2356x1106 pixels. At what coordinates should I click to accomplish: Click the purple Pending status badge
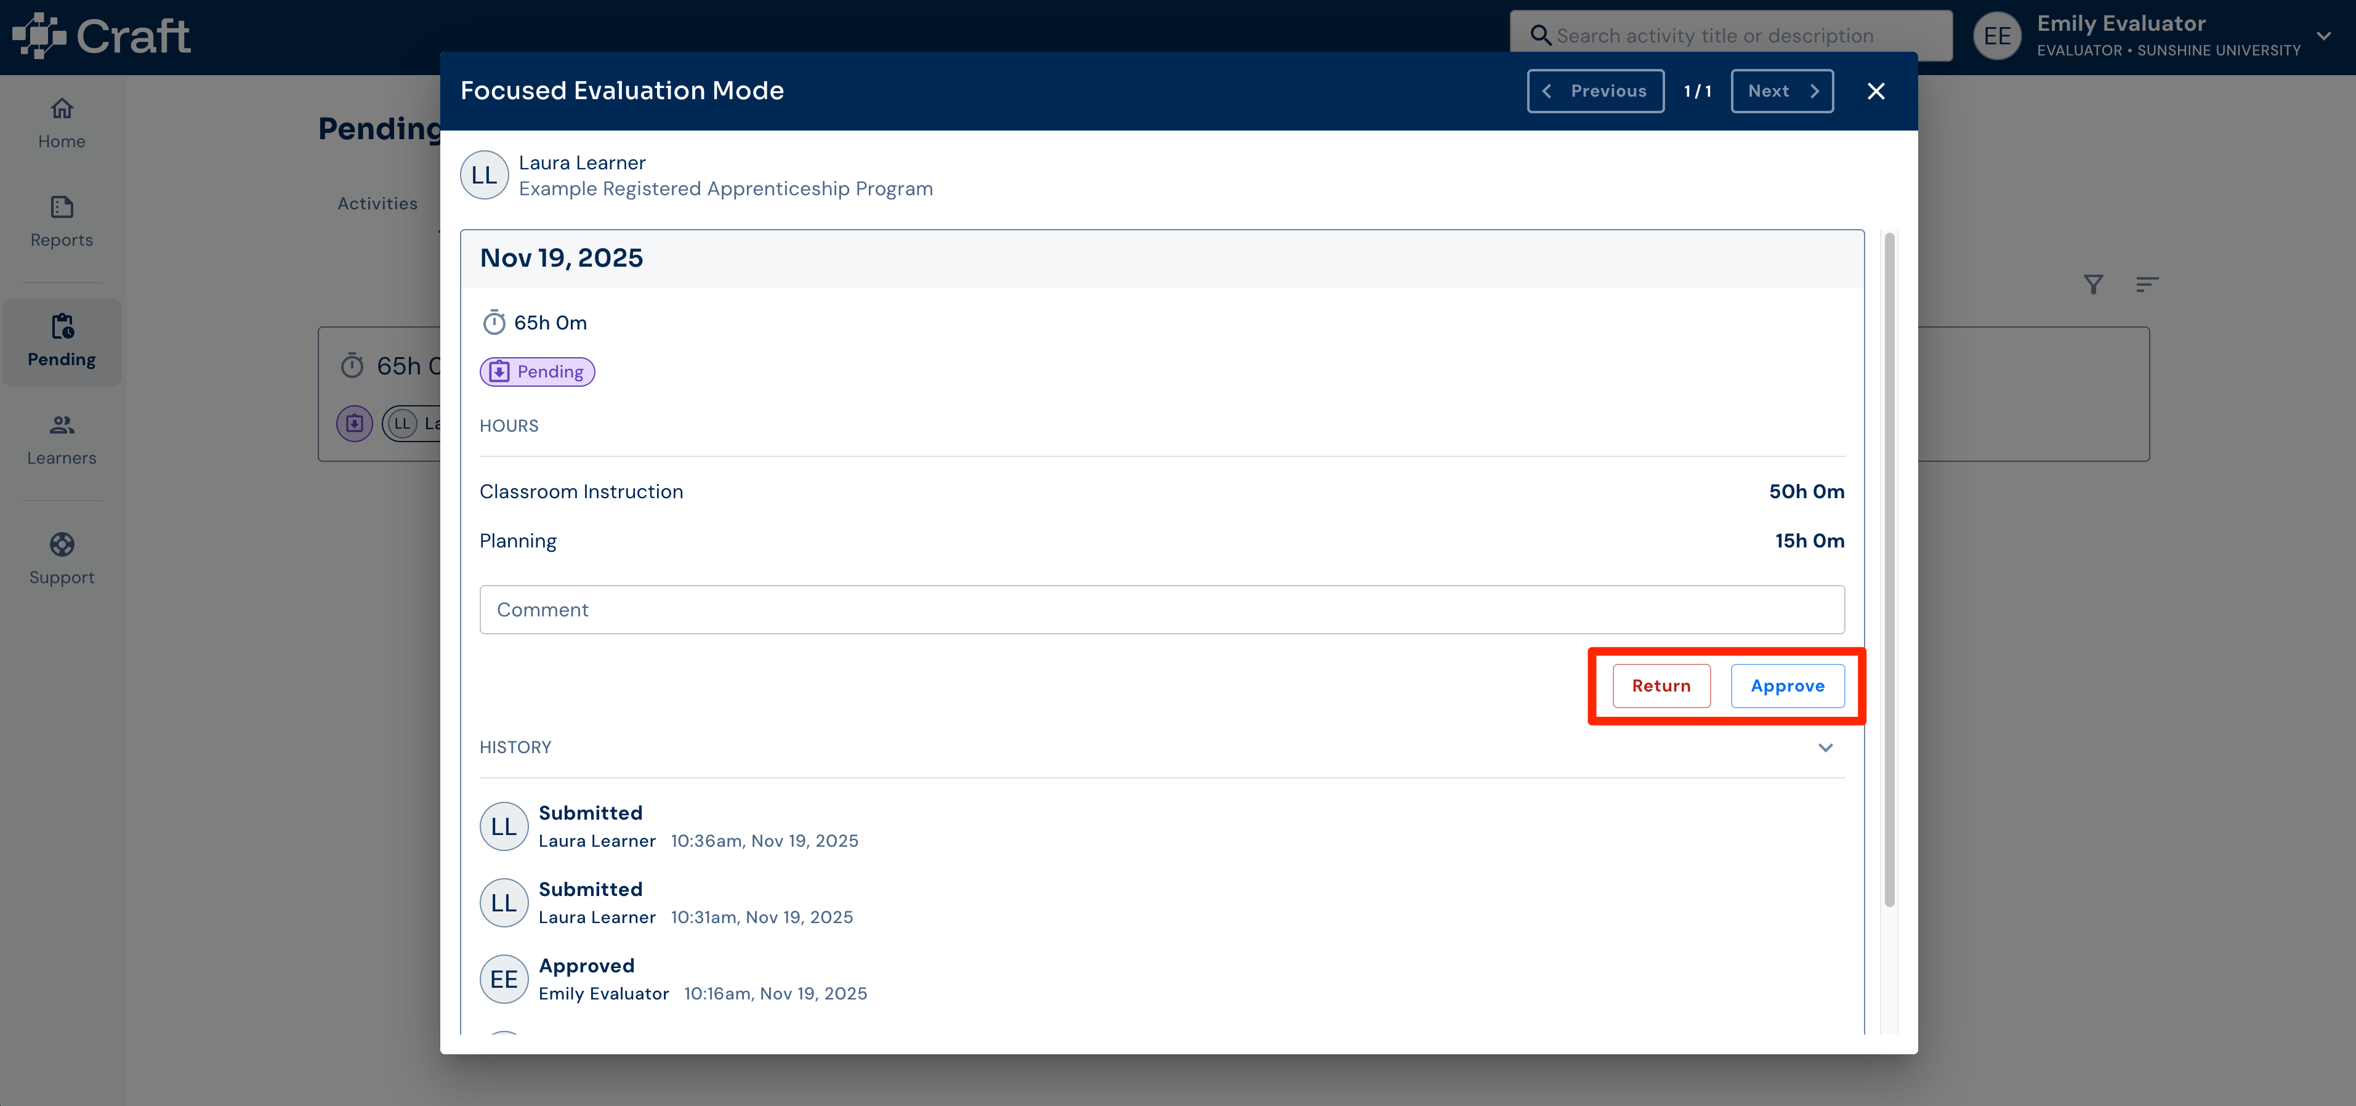click(x=537, y=371)
